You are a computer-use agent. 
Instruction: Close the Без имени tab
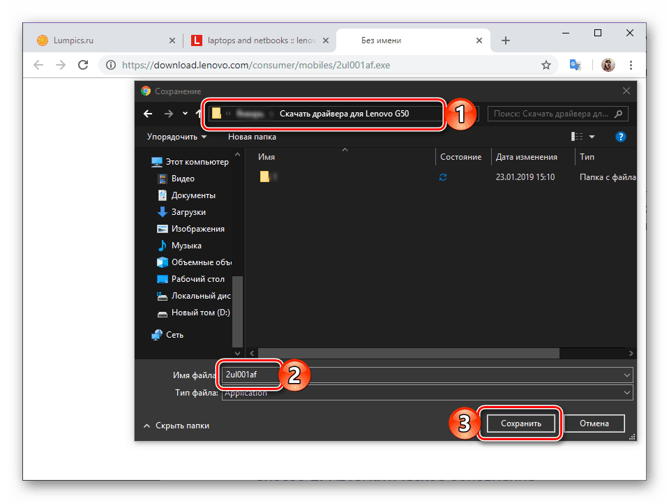(x=479, y=40)
